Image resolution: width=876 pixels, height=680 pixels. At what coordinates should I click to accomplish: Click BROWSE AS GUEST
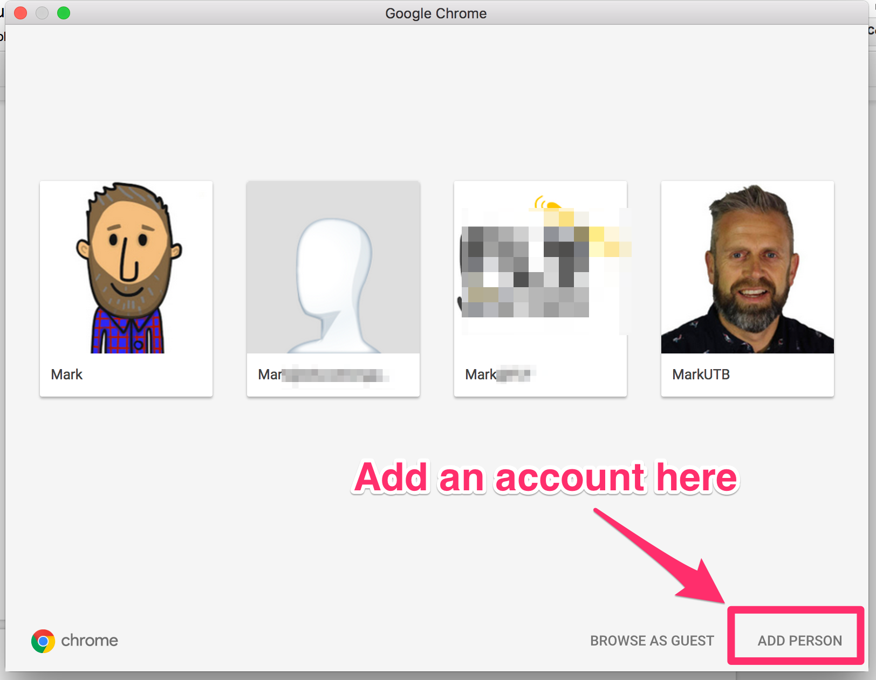pyautogui.click(x=652, y=641)
